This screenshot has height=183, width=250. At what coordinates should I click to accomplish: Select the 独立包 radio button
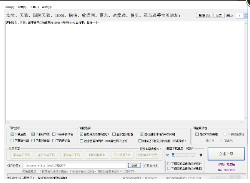[203, 141]
